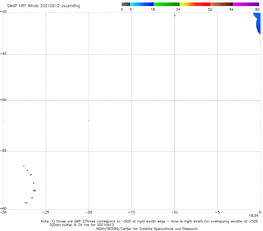The image size is (263, 231).
Task: Click the red segment of the color bar
Action: point(204,4)
